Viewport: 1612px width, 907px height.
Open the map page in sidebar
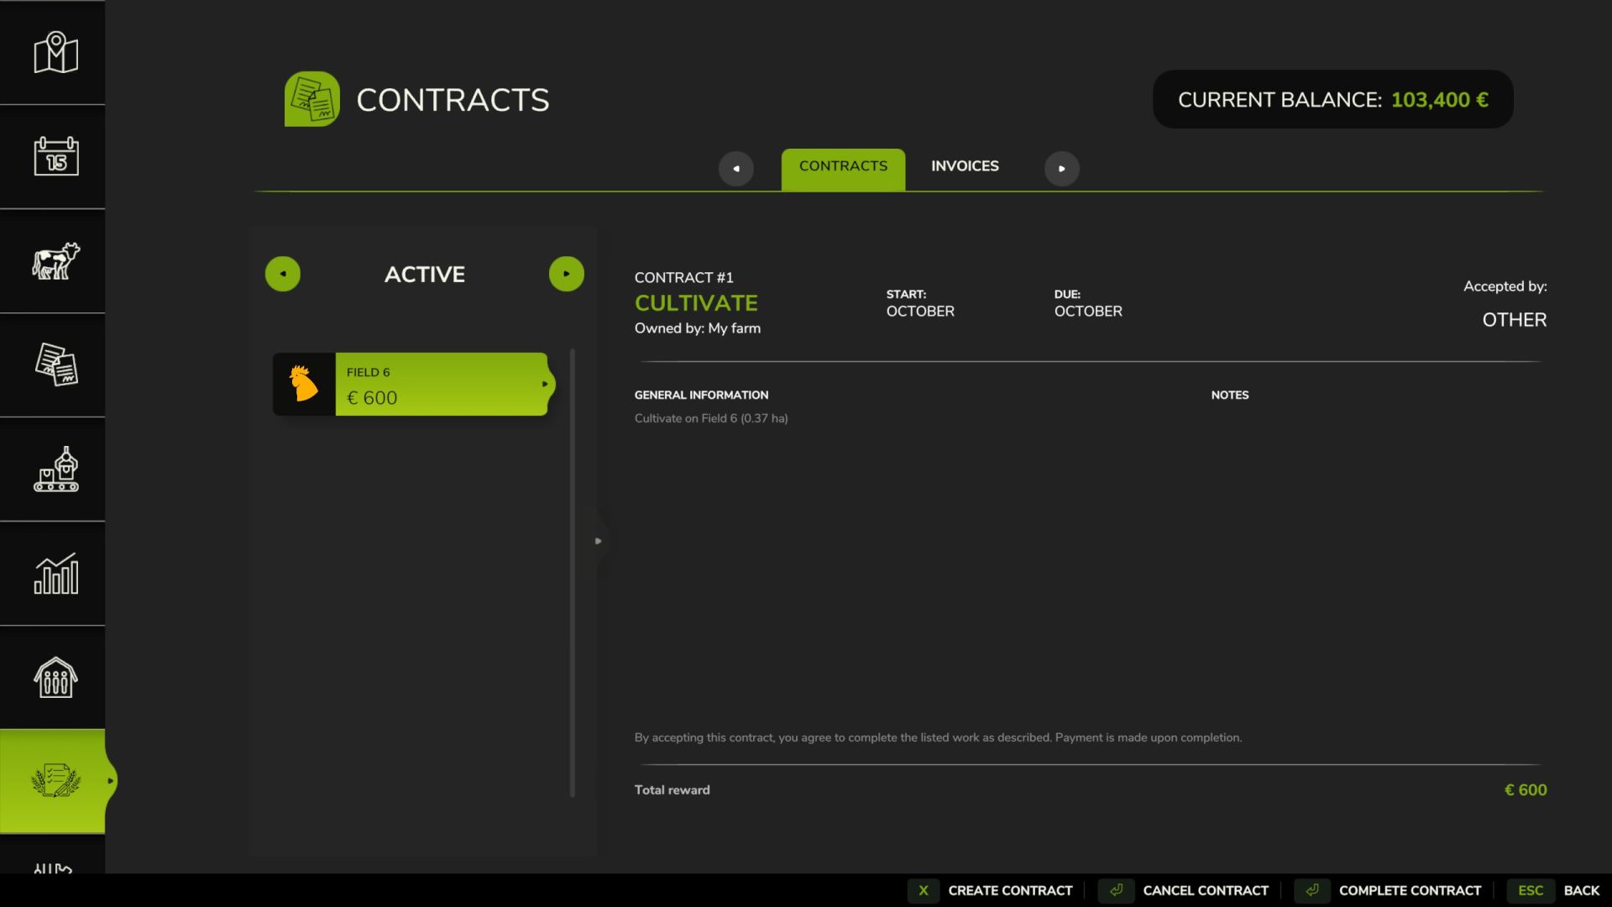point(55,53)
